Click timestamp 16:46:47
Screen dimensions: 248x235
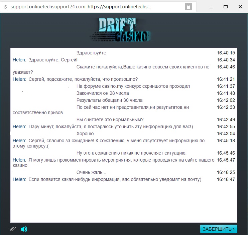click(x=226, y=179)
